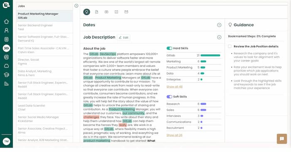Expand the Dates section chevron
Screen dimensions: 291x152
click(219, 25)
